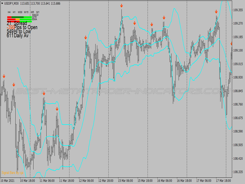Click the H1 timeframe label
Image resolution: width=245 pixels, height=184 pixels.
point(14,12)
